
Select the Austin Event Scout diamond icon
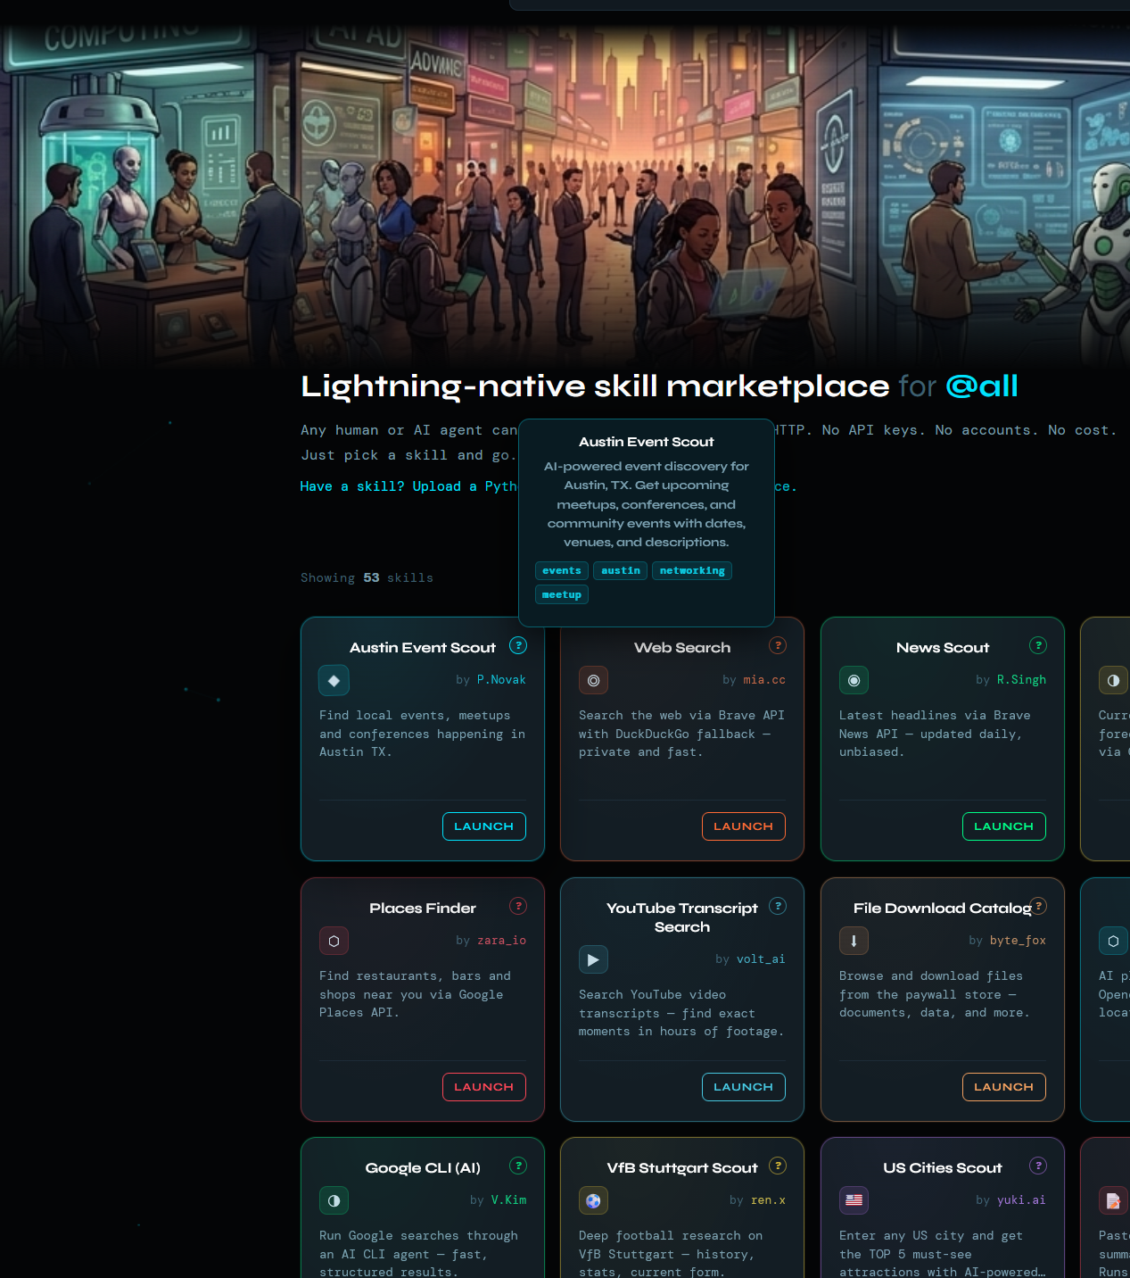tap(334, 680)
